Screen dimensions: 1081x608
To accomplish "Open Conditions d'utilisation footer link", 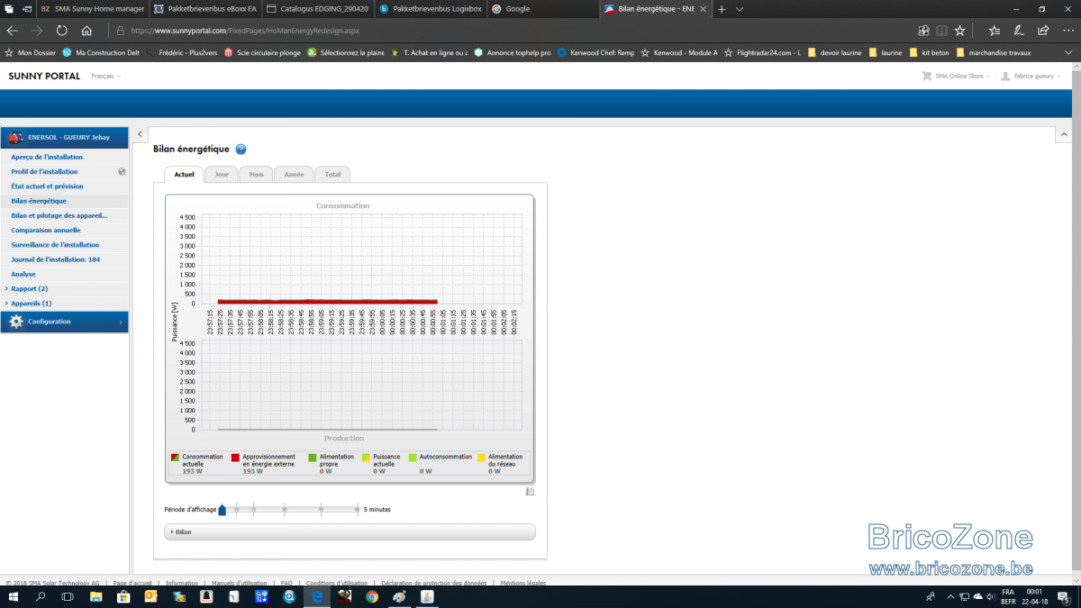I will coord(337,583).
